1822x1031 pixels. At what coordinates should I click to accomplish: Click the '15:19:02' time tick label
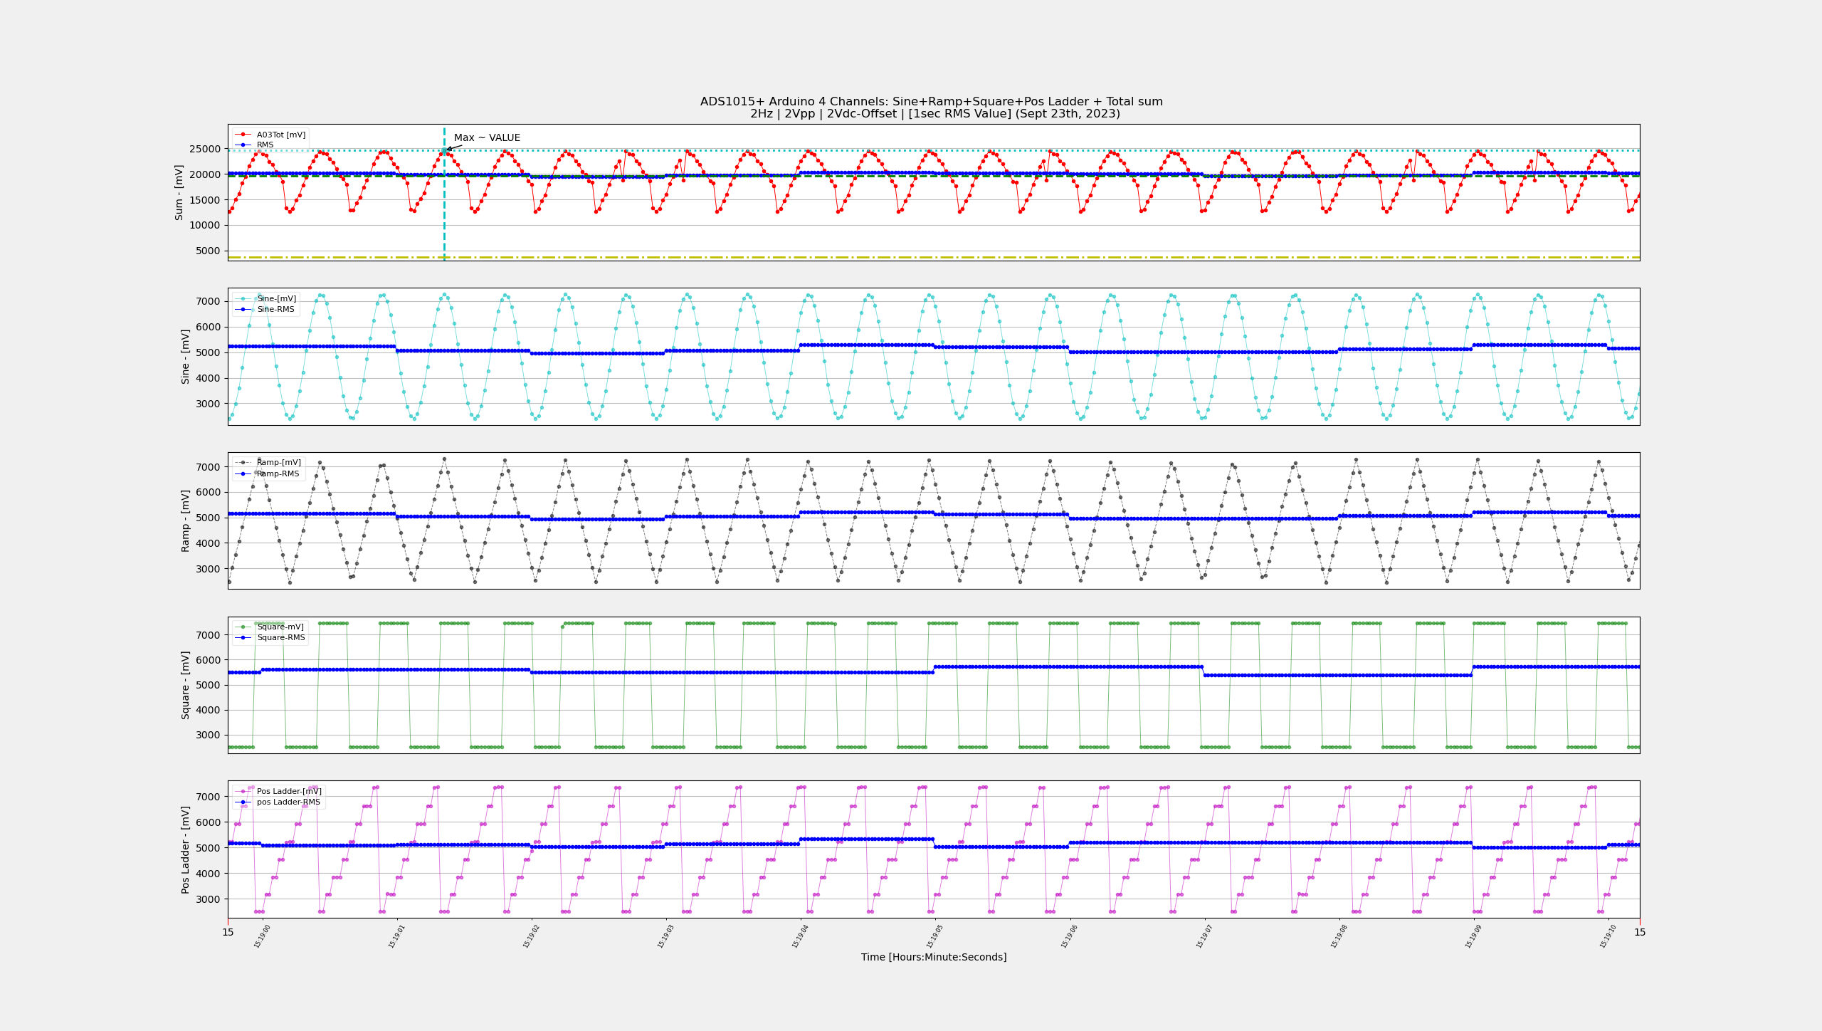(x=532, y=936)
